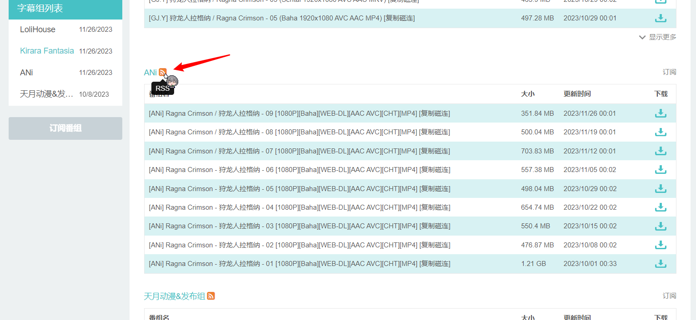Image resolution: width=696 pixels, height=320 pixels.
Task: Download ANi Ragna Crimson episode 03
Action: click(x=661, y=226)
